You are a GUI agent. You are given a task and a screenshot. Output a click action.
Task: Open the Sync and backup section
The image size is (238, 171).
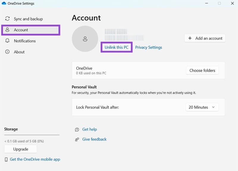pyautogui.click(x=28, y=19)
